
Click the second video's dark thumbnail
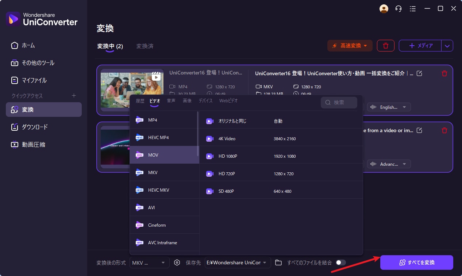[115, 147]
